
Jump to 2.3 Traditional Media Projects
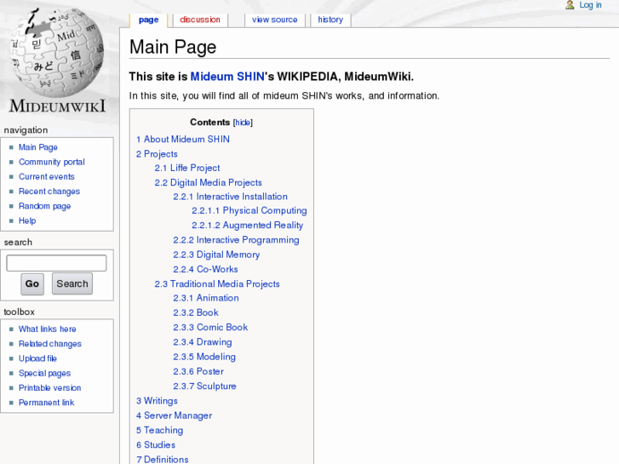(217, 284)
